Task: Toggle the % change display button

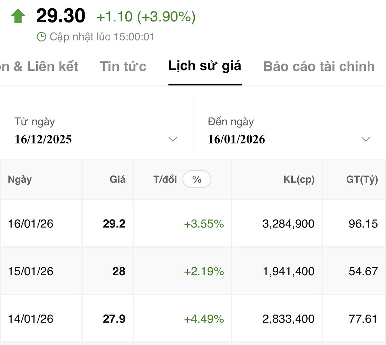Action: (x=197, y=179)
